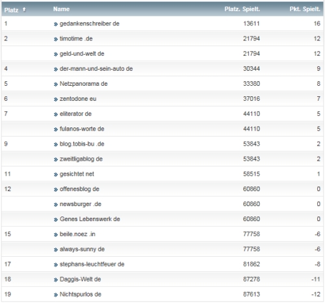The height and width of the screenshot is (303, 325).
Task: Sort table by Platz column header
Action: pos(11,10)
